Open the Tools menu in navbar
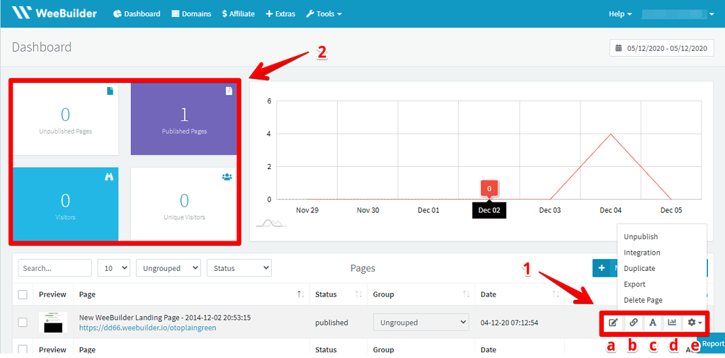This screenshot has height=358, width=725. (x=324, y=13)
